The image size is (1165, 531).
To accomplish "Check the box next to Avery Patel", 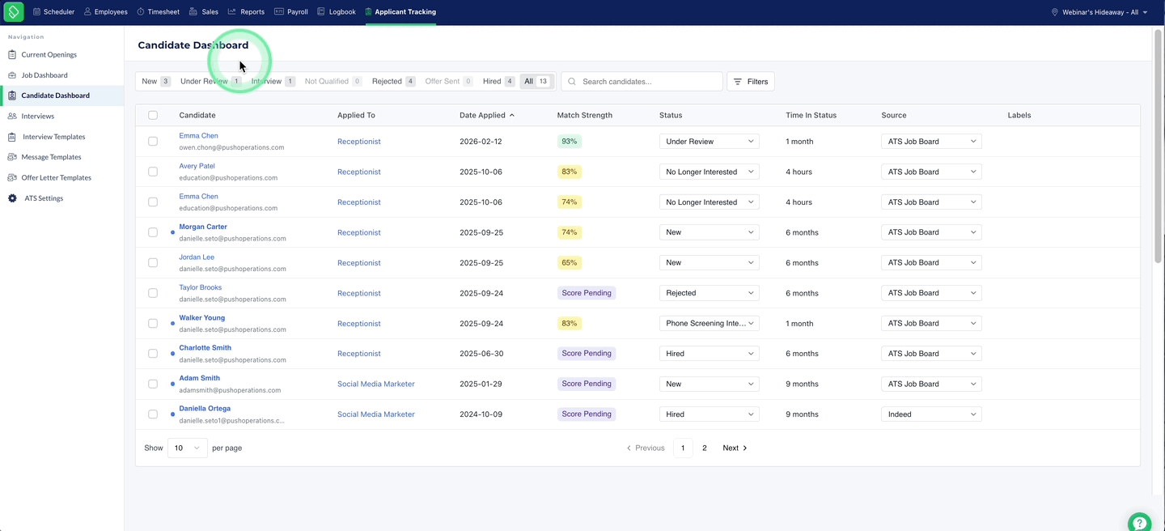I will [x=153, y=172].
